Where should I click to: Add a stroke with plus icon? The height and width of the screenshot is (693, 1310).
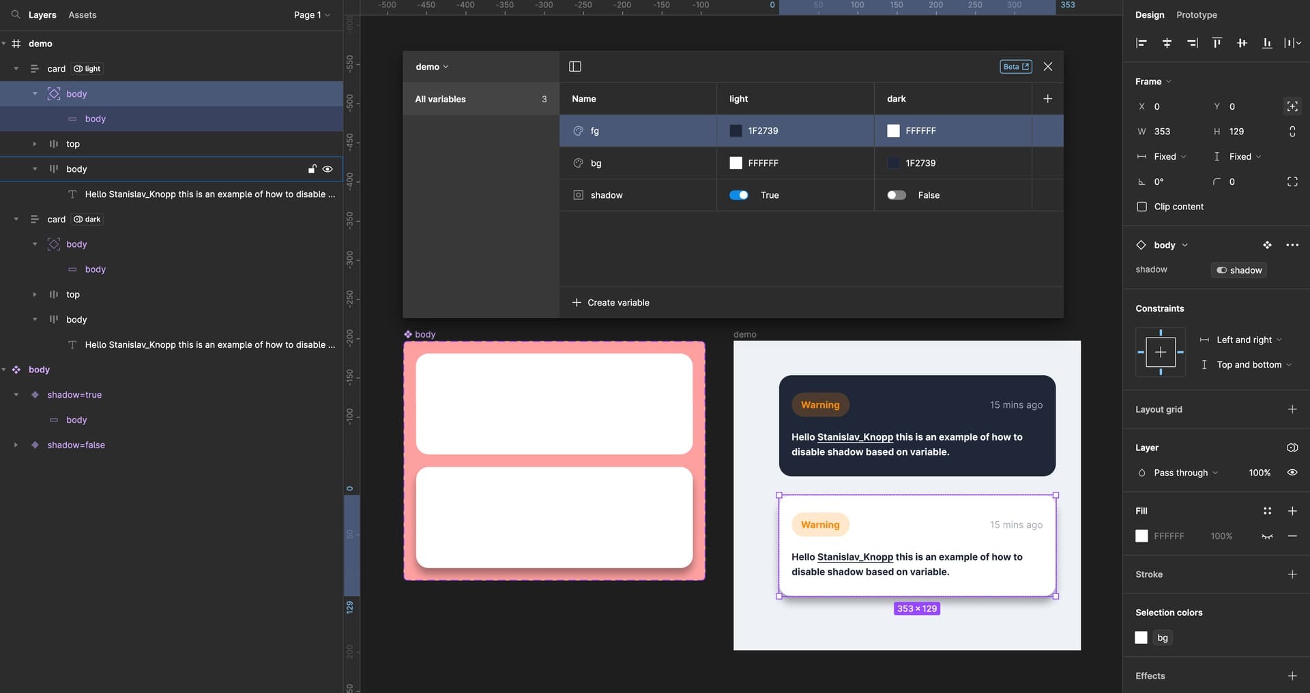click(1292, 574)
